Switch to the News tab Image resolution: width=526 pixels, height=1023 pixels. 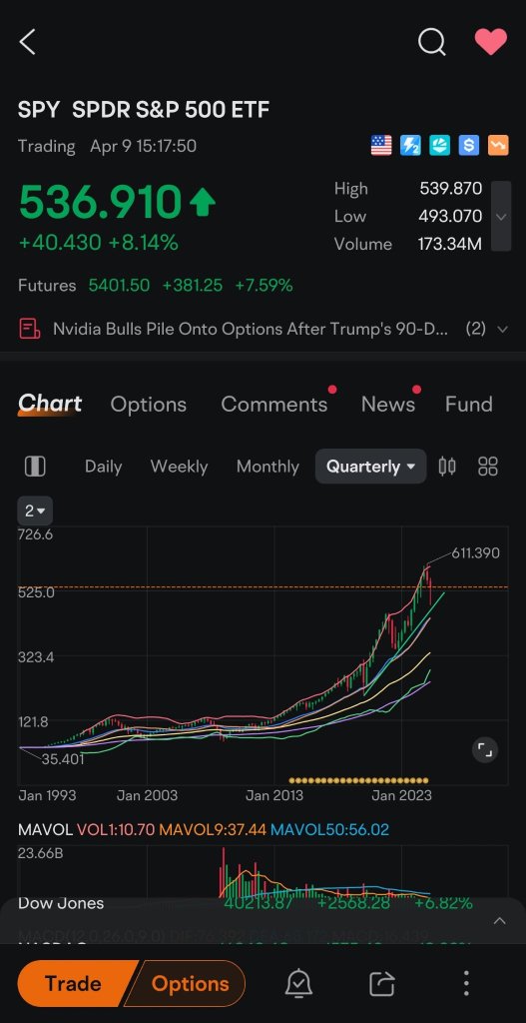click(388, 404)
